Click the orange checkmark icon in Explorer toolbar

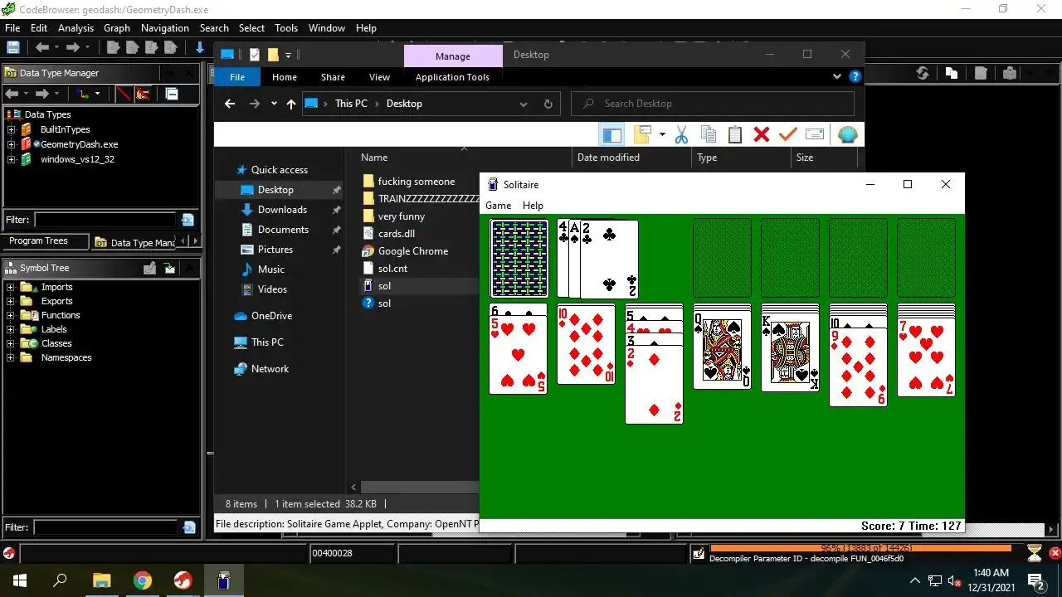coord(788,134)
